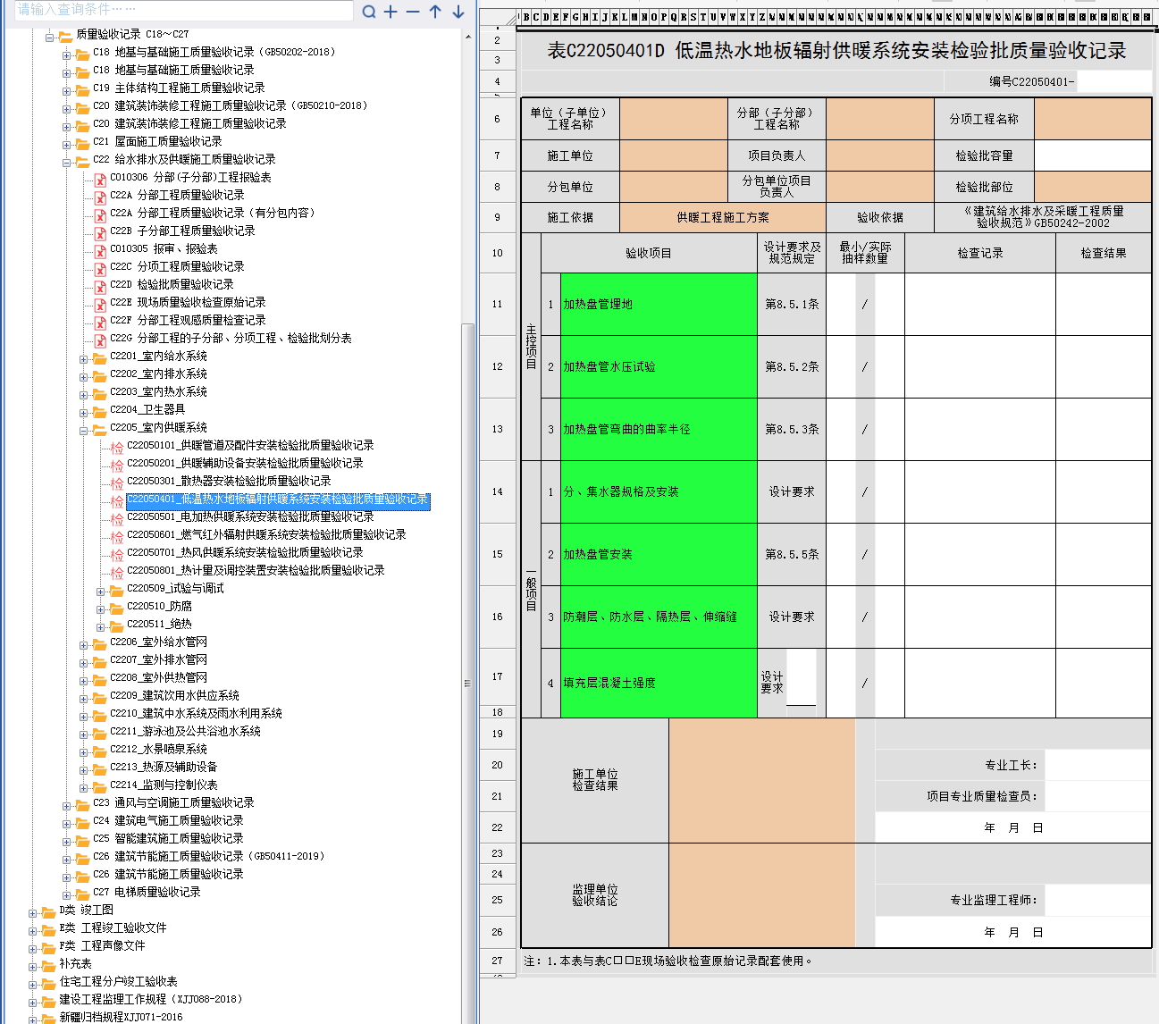Image resolution: width=1159 pixels, height=1024 pixels.
Task: Click the green cell 填充层混凝土强度
Action: (659, 683)
